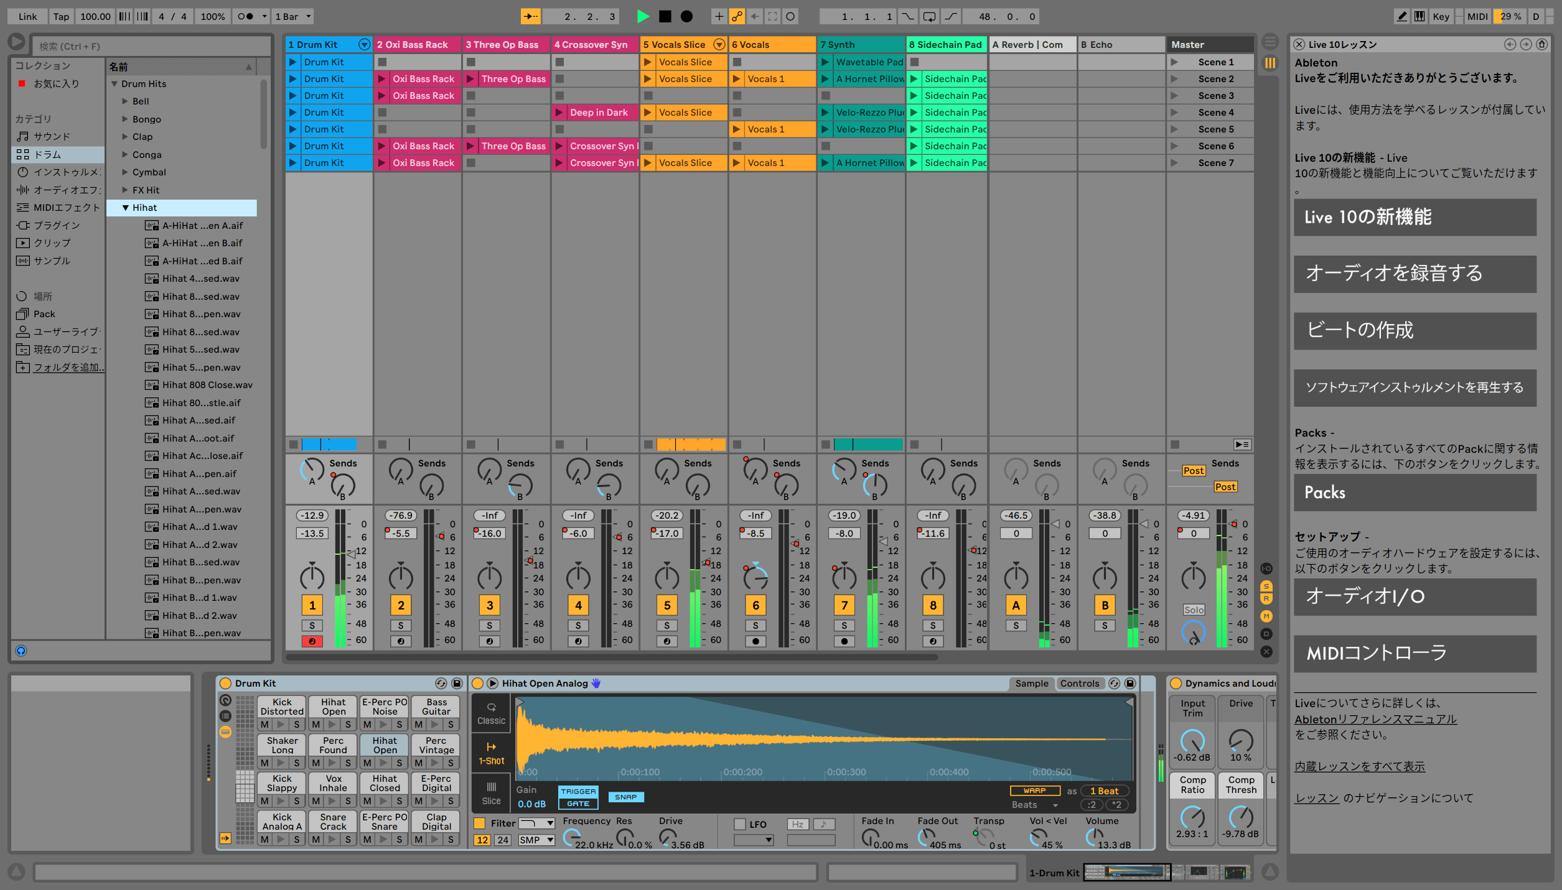
Task: Enable the MIDI map mode switch
Action: [1477, 17]
